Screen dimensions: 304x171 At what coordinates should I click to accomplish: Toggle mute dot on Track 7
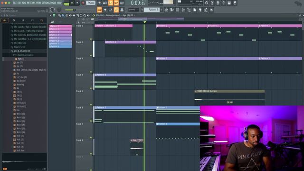coord(91,137)
